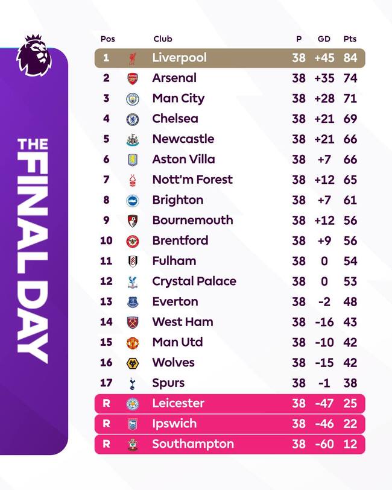Click the Wolves club crest
This screenshot has width=392, height=490.
click(x=133, y=363)
